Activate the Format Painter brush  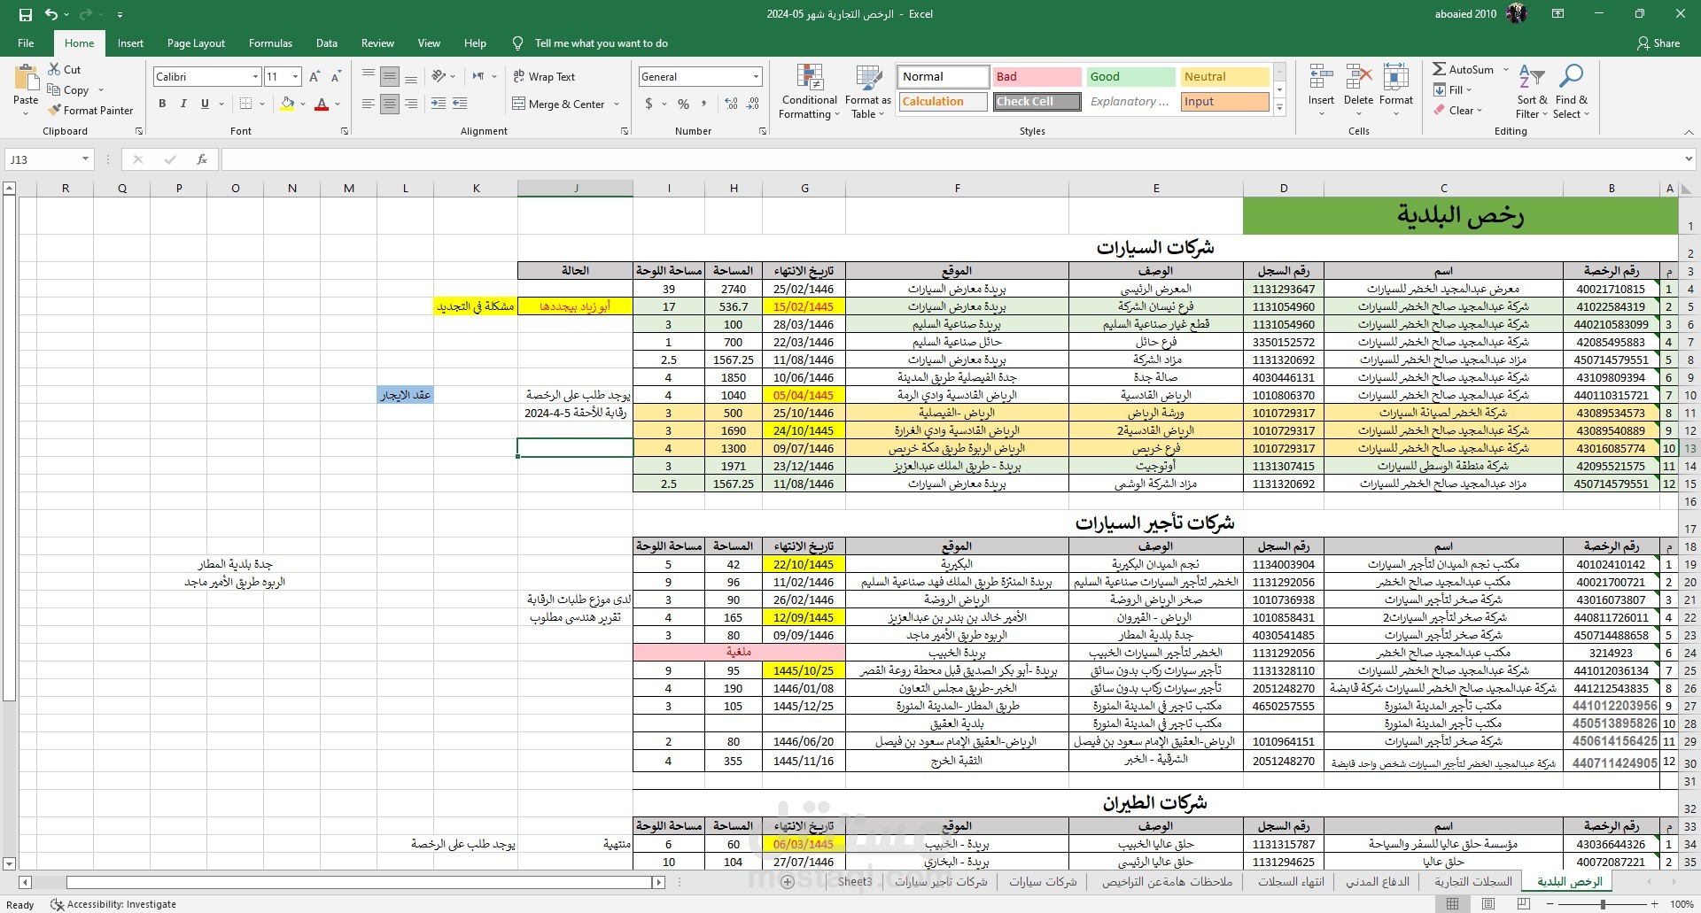point(55,110)
